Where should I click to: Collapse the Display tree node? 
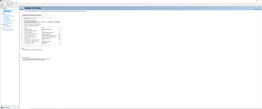1,14
